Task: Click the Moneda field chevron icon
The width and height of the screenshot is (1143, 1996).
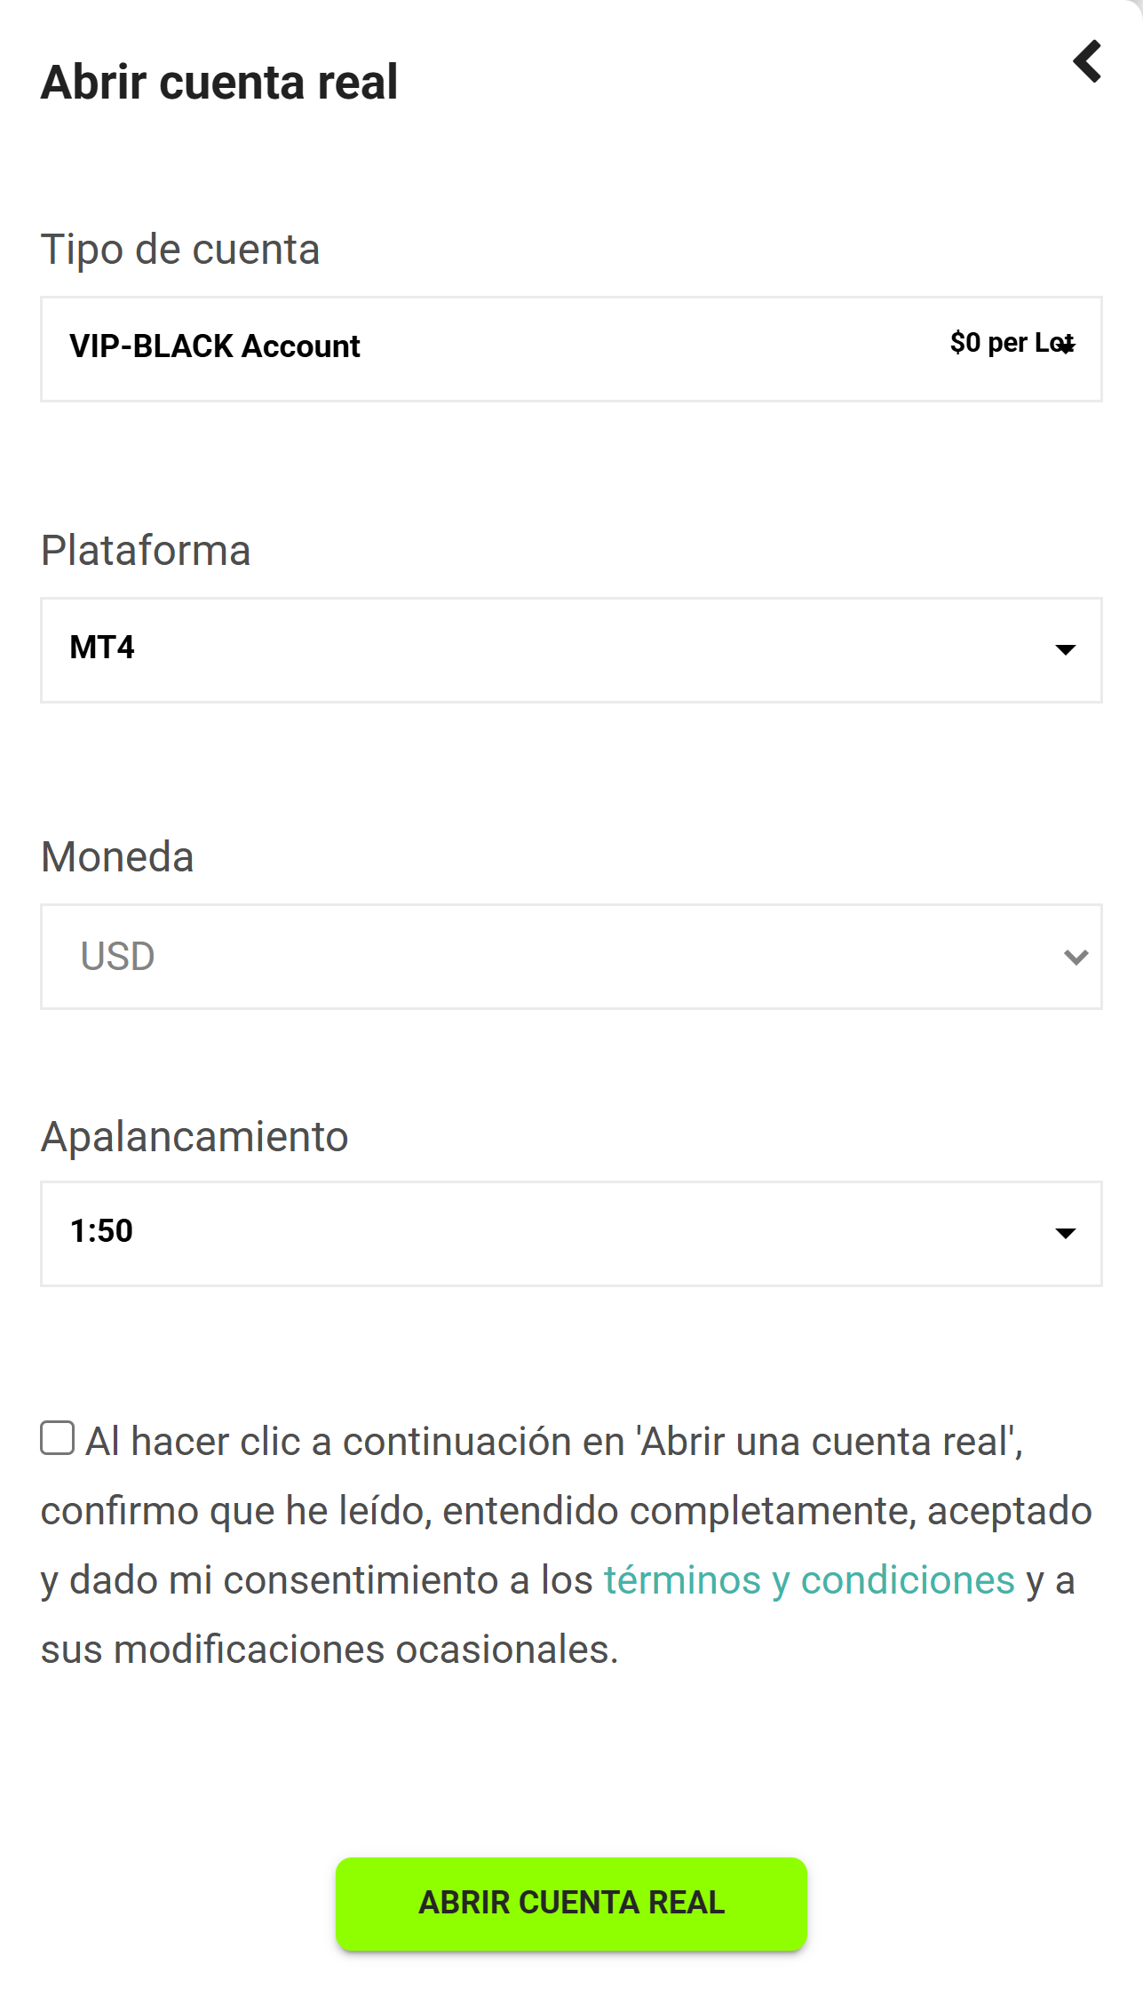Action: pyautogui.click(x=1076, y=958)
